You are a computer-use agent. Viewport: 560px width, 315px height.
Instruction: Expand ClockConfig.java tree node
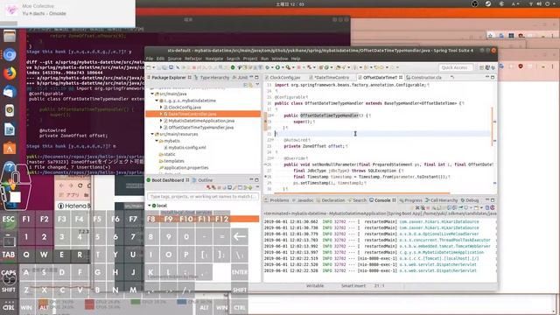161,107
